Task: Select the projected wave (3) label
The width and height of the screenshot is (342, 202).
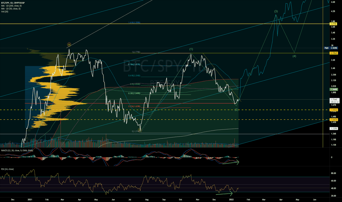Action: tap(276, 11)
